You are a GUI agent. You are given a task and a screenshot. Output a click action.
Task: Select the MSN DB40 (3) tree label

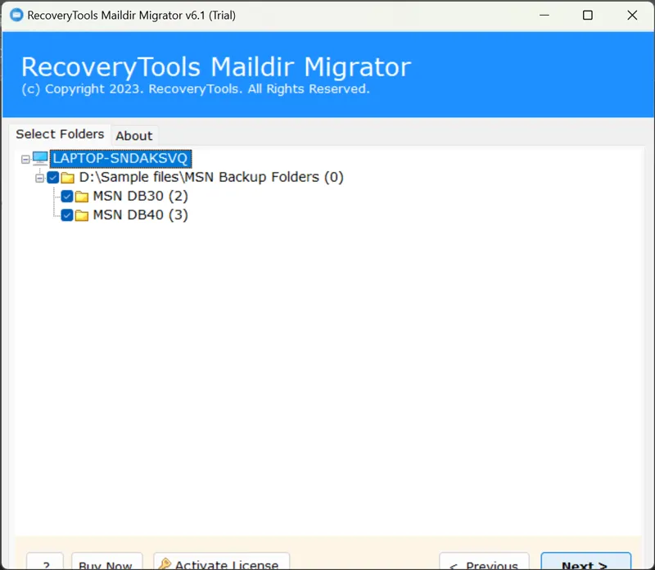(140, 215)
